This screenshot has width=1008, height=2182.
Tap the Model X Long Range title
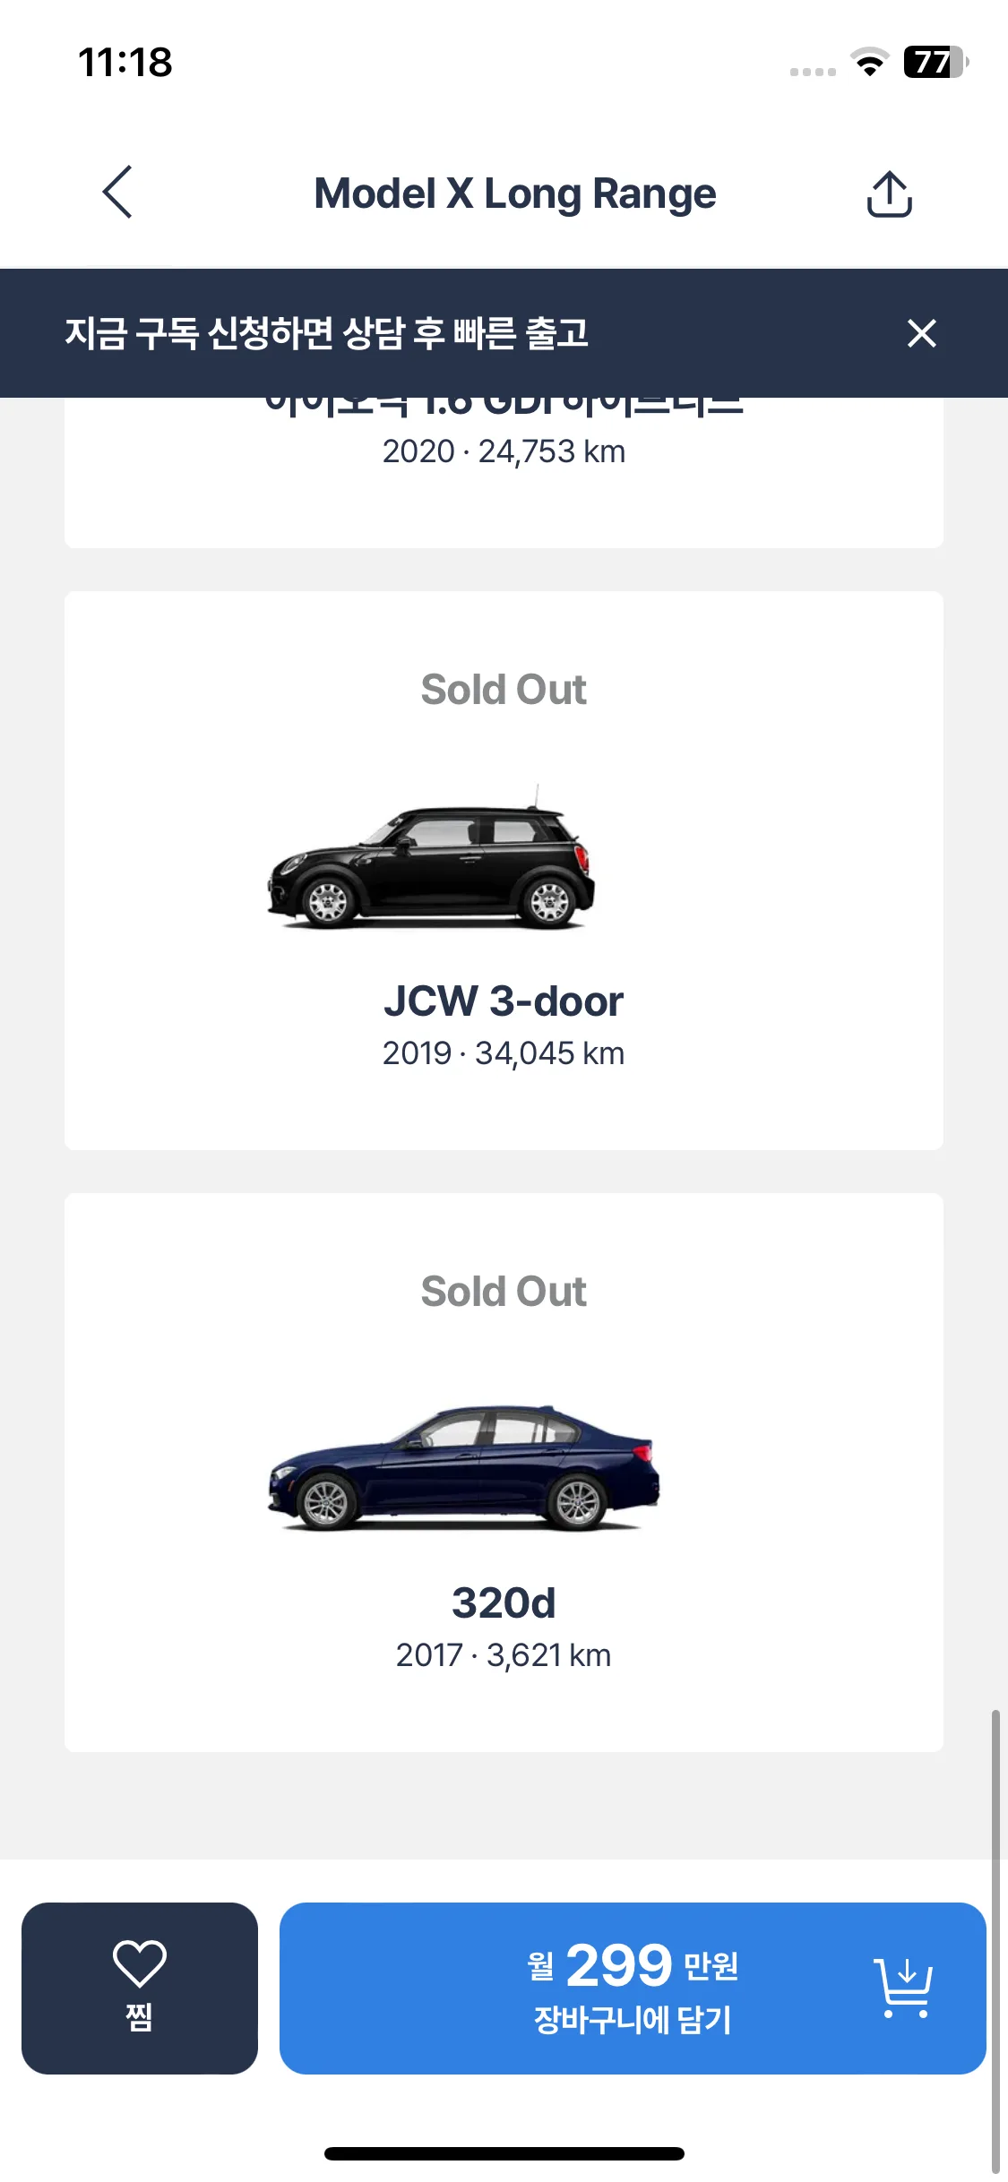click(515, 193)
